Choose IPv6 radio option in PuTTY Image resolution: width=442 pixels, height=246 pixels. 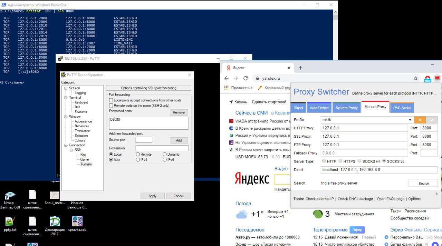pos(165,160)
